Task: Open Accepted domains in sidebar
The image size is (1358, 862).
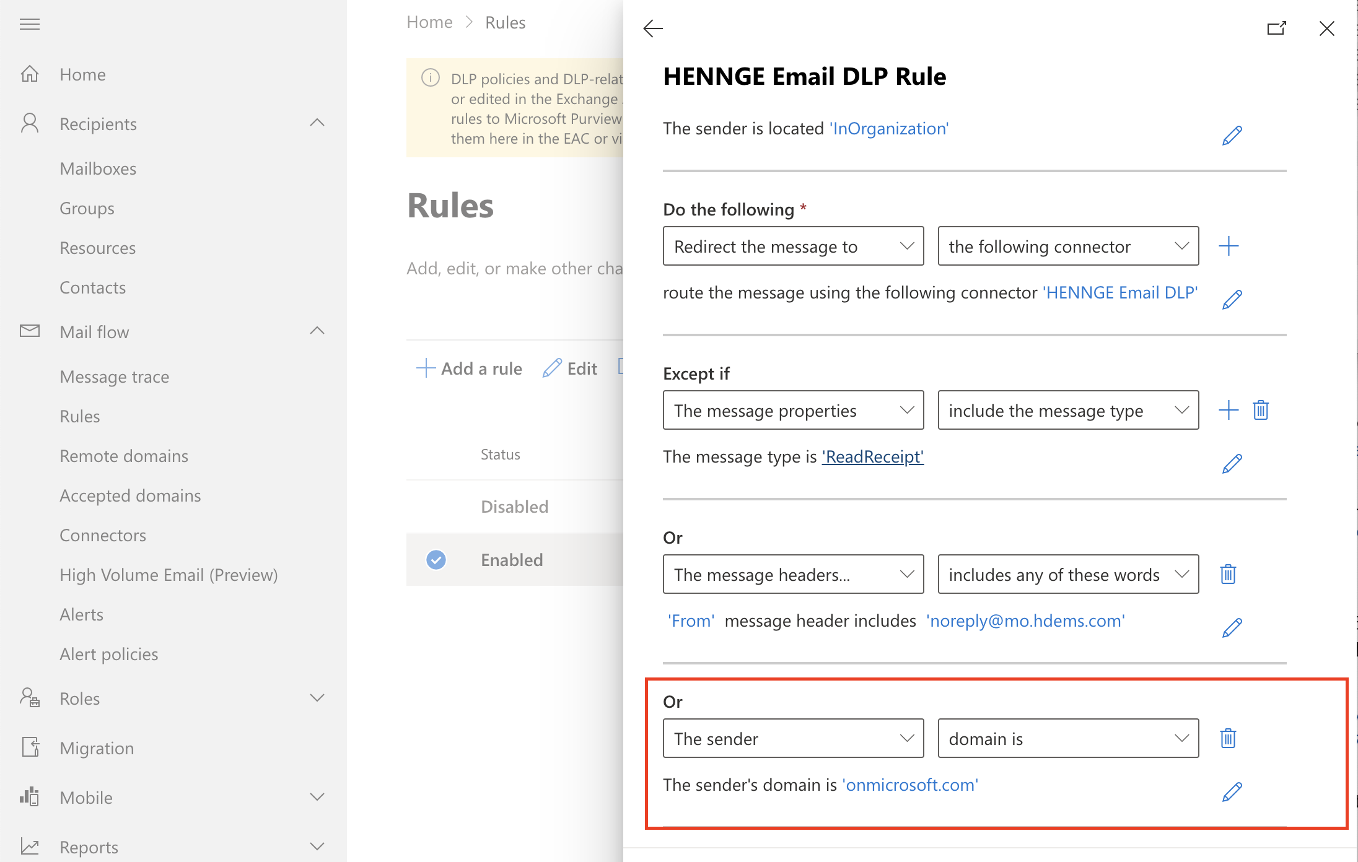Action: click(130, 495)
